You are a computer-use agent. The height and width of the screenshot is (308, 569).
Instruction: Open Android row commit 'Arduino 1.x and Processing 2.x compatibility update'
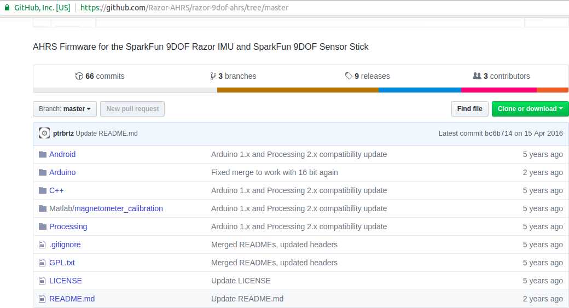[x=299, y=154]
